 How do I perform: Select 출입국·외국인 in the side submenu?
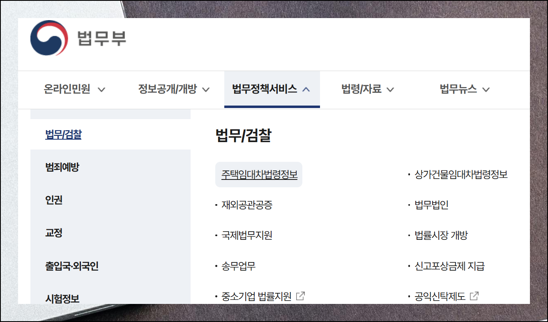point(72,266)
